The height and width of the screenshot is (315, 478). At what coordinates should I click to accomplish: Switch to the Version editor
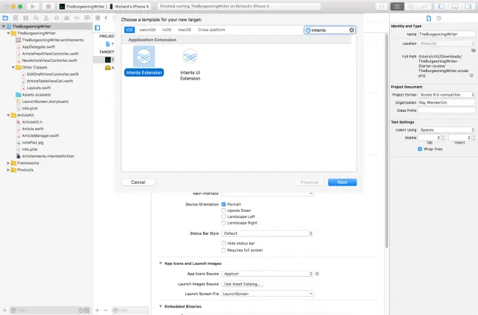point(424,6)
